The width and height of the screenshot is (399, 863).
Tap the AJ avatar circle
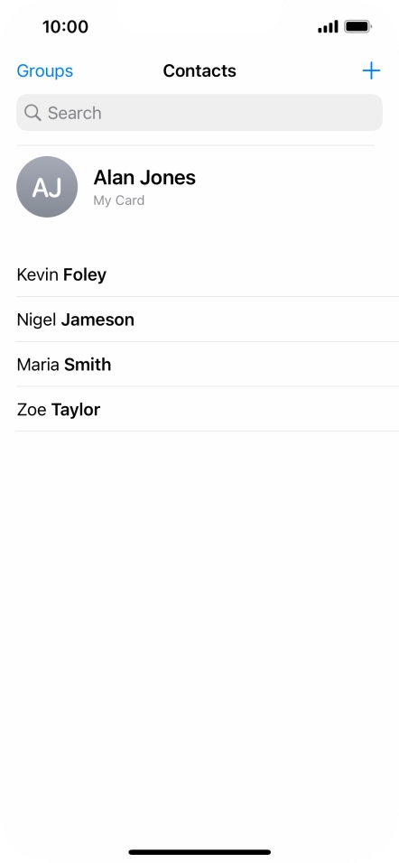coord(47,187)
